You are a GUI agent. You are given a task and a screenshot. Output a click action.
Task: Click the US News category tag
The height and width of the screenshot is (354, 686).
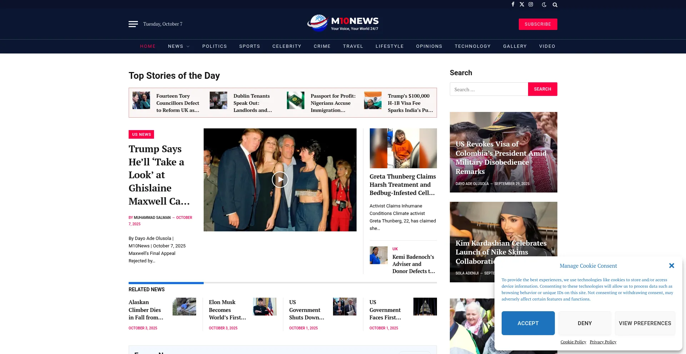141,134
